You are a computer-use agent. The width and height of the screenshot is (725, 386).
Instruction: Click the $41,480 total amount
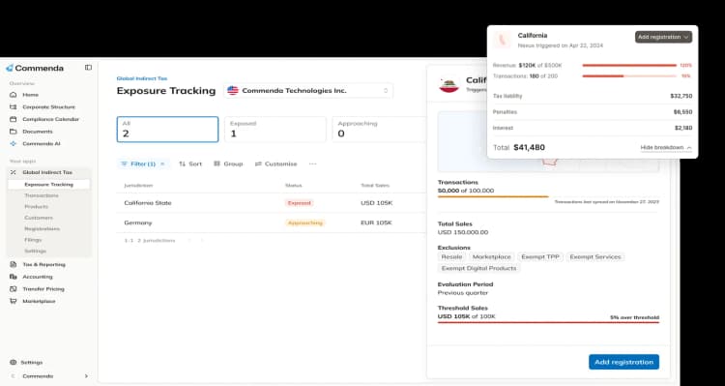click(530, 148)
